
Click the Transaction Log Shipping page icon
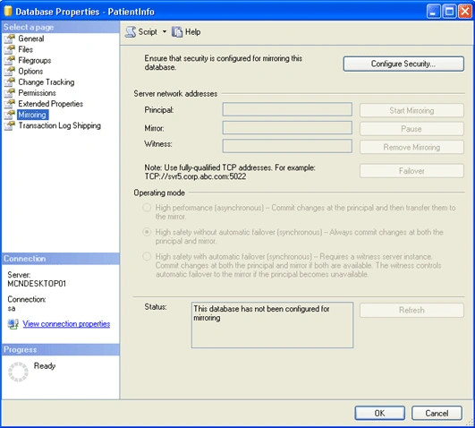click(x=10, y=125)
